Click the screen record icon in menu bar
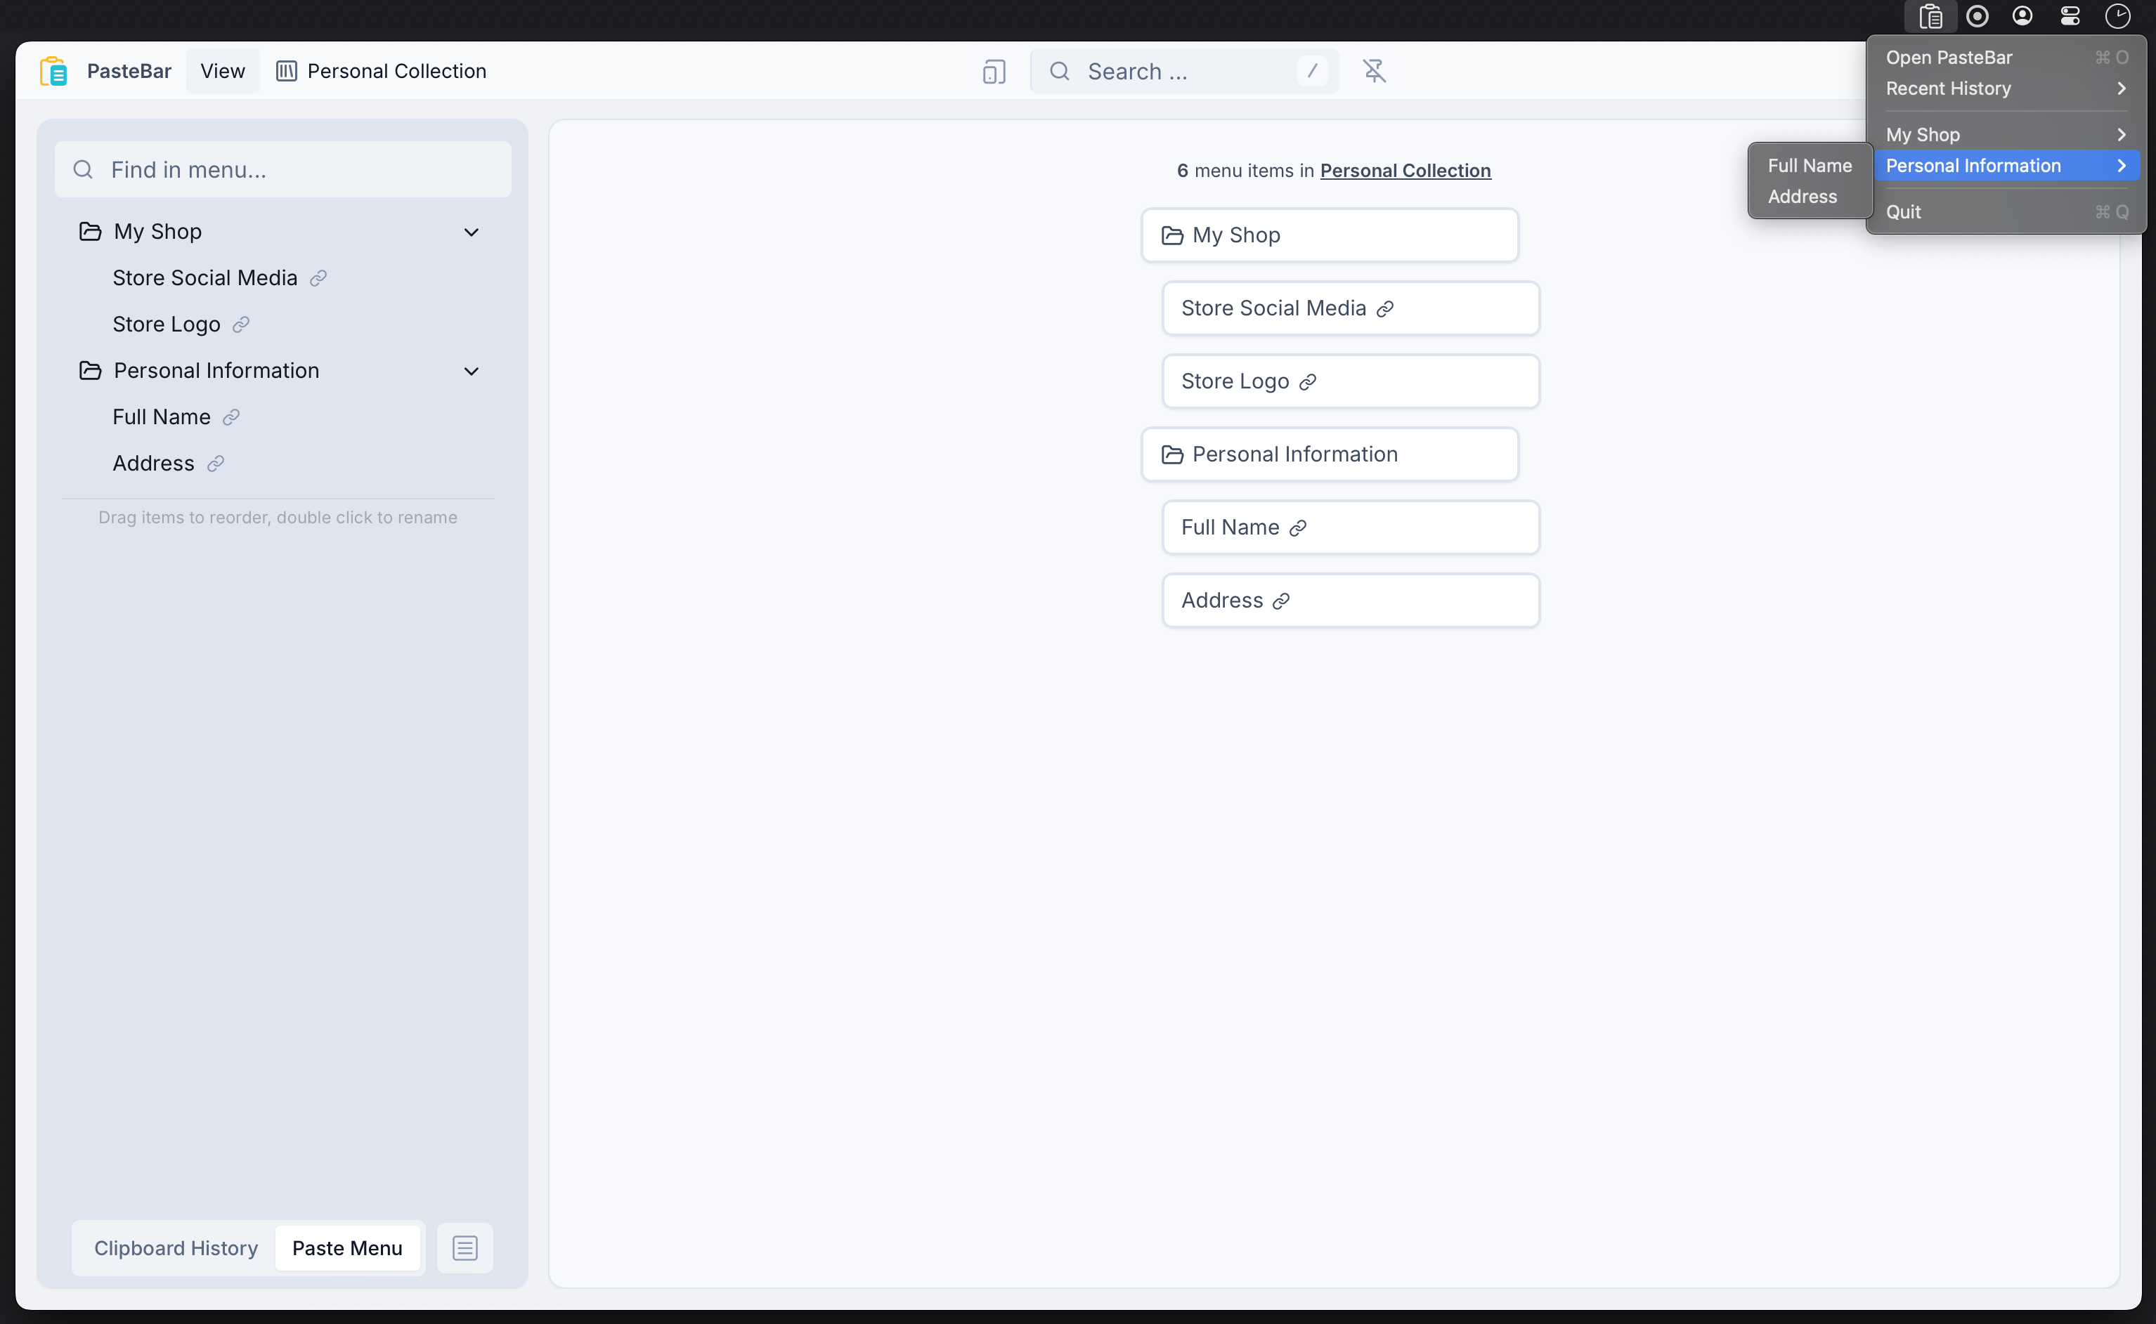Viewport: 2156px width, 1324px height. click(1978, 15)
